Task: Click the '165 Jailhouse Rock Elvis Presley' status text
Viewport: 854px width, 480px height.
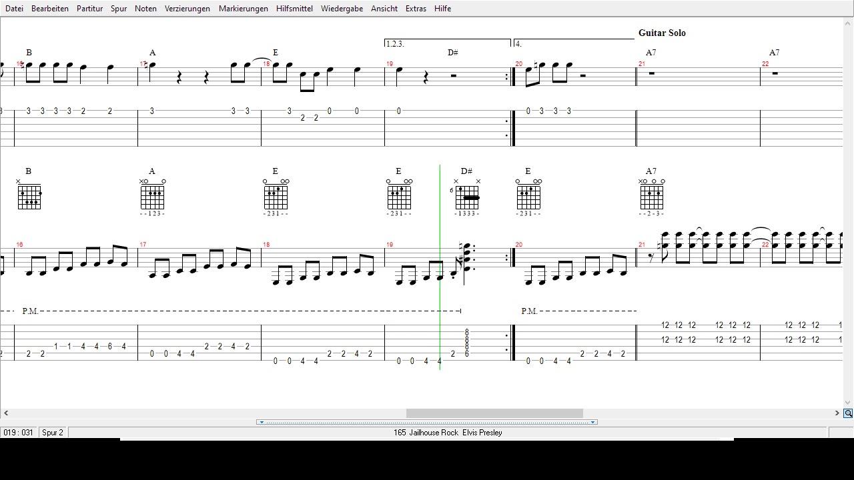Action: (448, 433)
